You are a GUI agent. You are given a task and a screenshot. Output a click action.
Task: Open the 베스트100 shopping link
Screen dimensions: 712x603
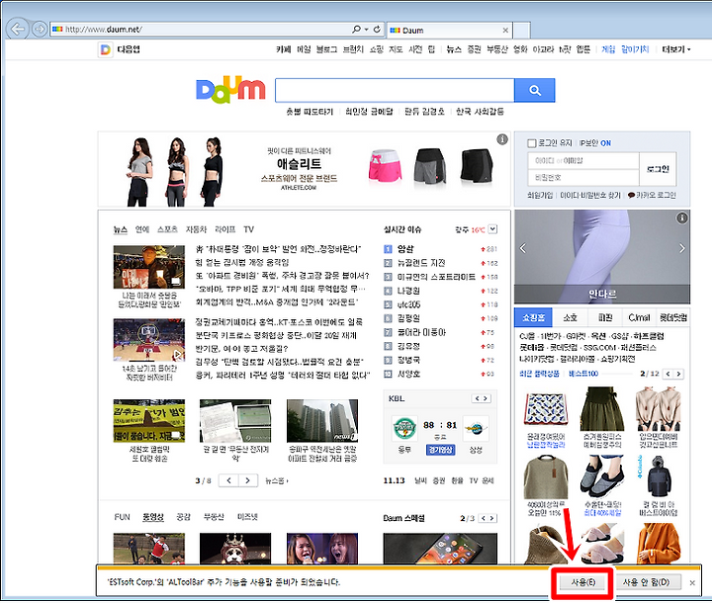[x=583, y=374]
